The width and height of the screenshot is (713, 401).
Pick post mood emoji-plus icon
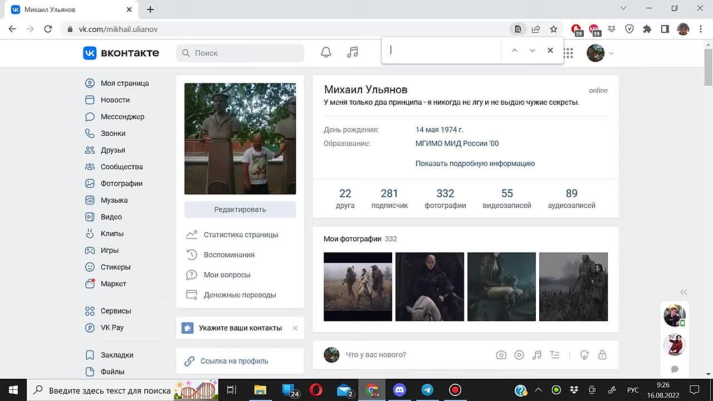pos(584,355)
